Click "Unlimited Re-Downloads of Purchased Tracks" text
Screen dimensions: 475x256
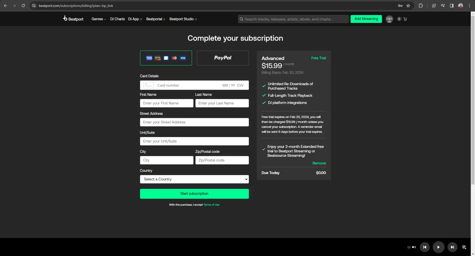pyautogui.click(x=290, y=86)
